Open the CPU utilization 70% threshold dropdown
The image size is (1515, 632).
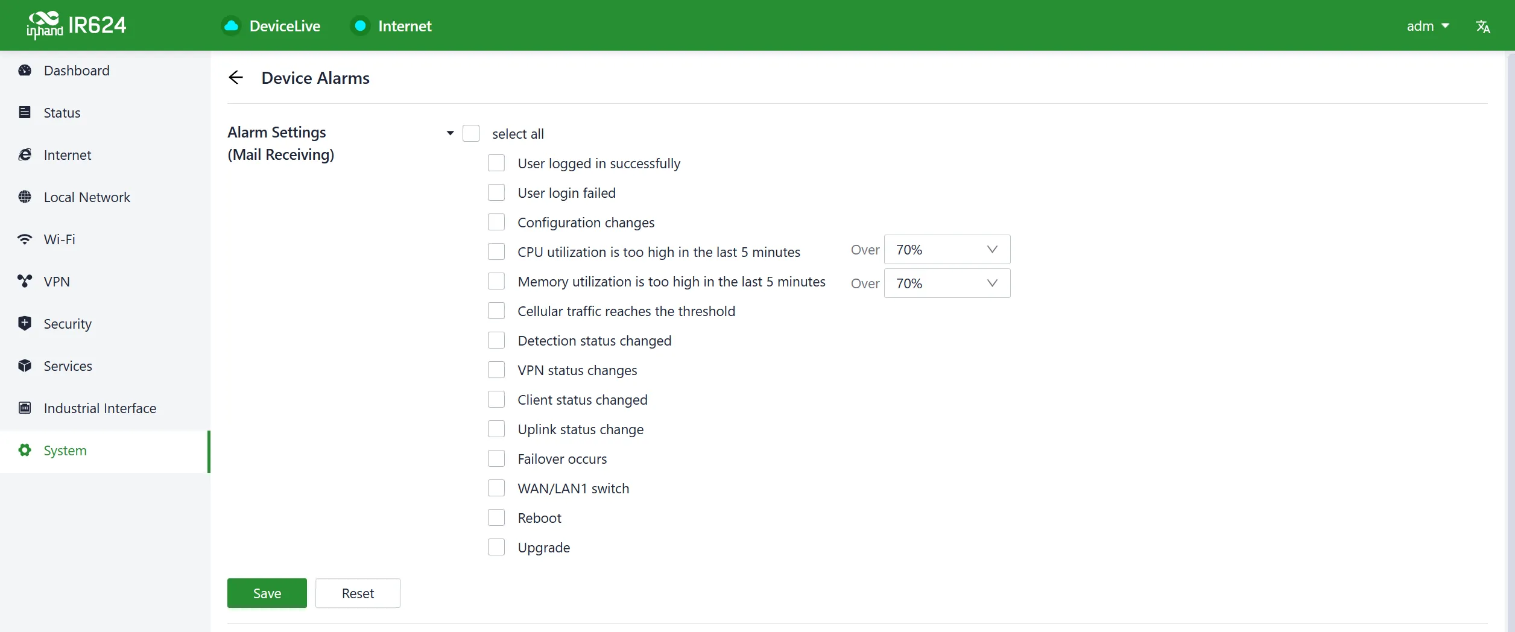[947, 250]
